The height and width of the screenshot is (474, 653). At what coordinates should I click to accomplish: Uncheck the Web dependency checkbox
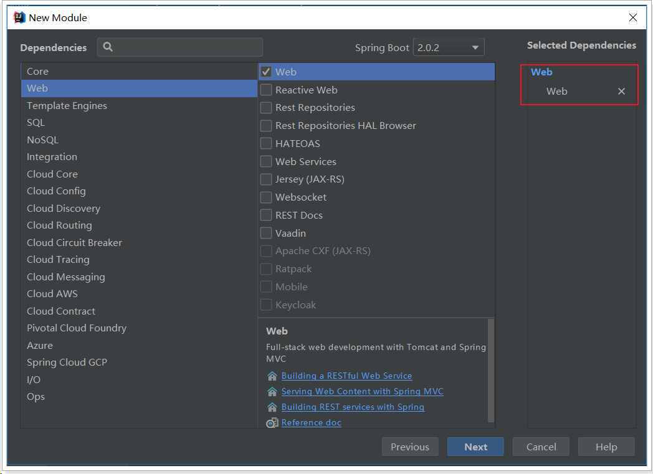266,72
